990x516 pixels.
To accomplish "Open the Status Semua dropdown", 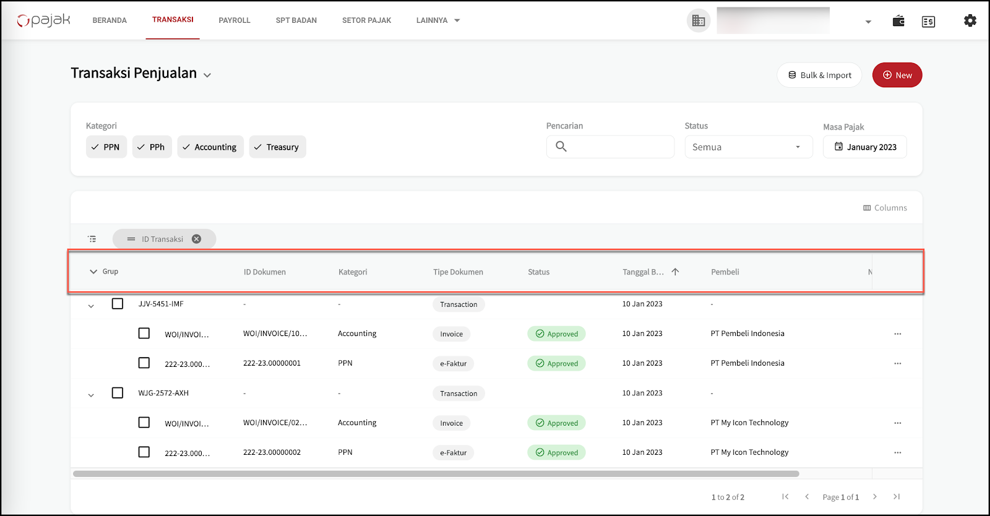I will pos(749,147).
